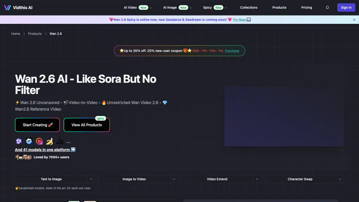Click the Vidthis AI brand name
The image size is (359, 202).
tap(23, 8)
